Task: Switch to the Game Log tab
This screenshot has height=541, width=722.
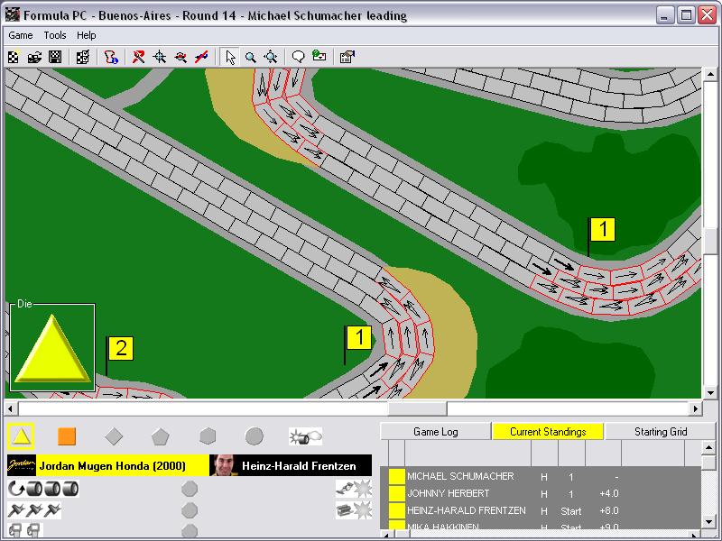Action: point(436,432)
